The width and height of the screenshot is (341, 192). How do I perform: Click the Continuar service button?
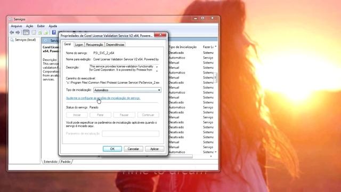pos(148,115)
